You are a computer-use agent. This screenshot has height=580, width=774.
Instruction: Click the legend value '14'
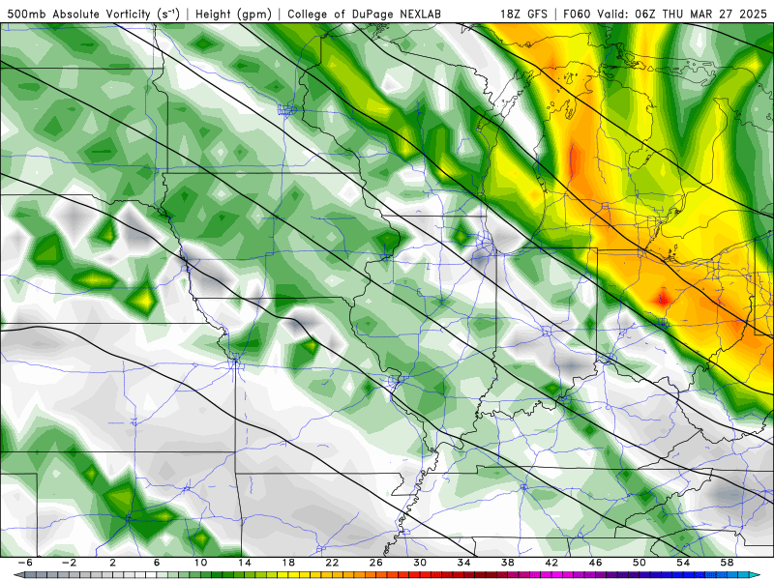[245, 563]
